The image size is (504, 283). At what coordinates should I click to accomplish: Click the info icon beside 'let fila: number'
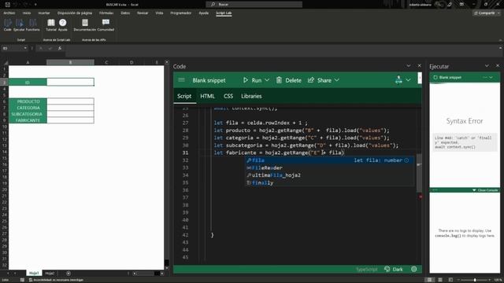[406, 160]
